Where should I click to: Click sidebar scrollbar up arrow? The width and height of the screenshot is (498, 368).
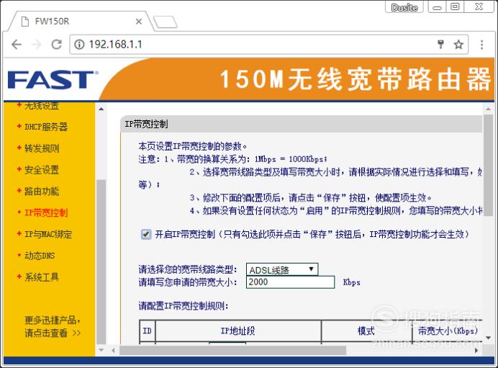point(101,109)
